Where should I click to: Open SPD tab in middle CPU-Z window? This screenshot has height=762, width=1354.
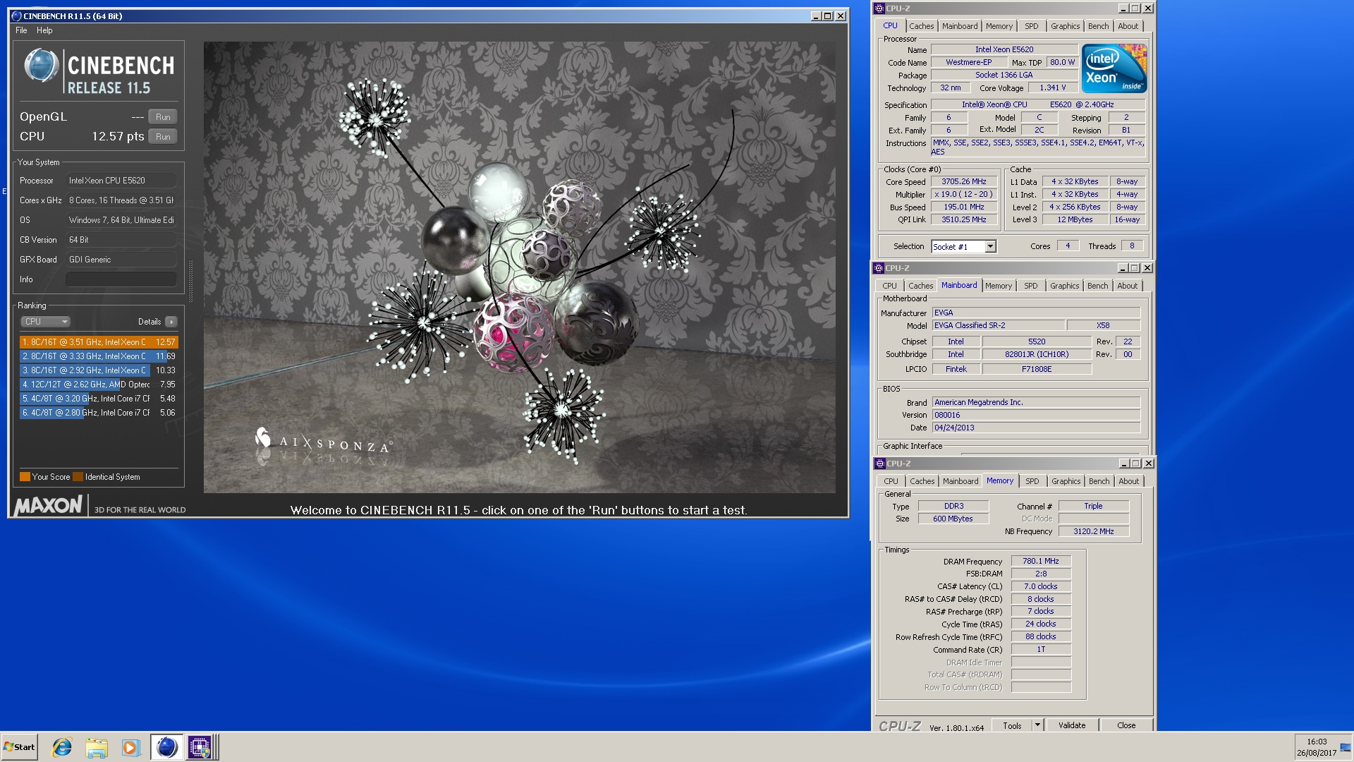1030,286
